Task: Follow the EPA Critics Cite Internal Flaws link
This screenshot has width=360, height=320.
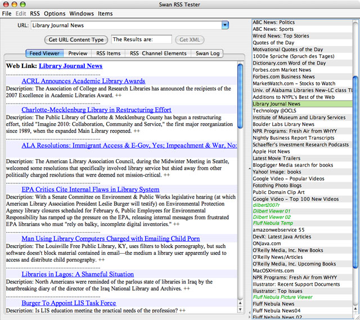Action: [90, 190]
